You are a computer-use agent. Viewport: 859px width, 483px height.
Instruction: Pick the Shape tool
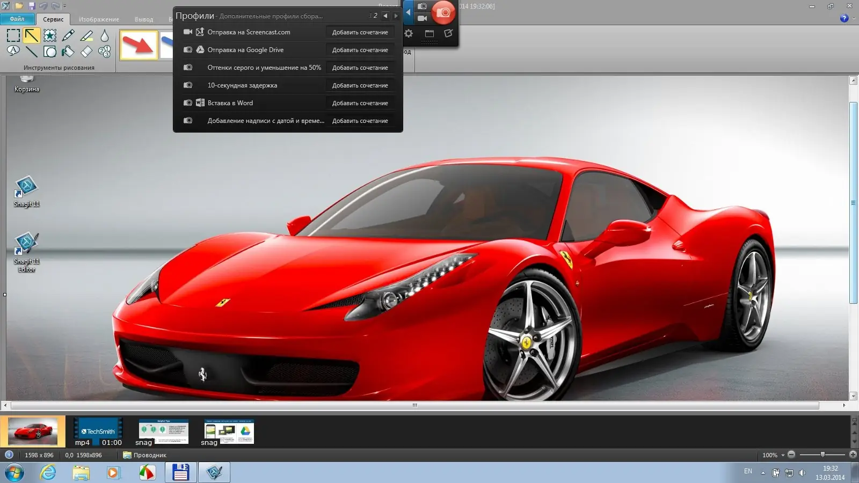[x=50, y=52]
